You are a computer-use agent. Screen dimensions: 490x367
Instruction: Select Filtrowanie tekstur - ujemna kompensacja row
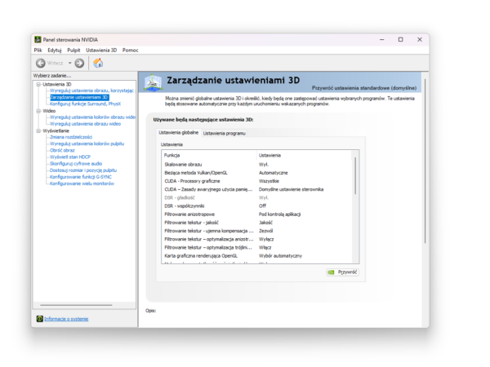click(x=256, y=231)
